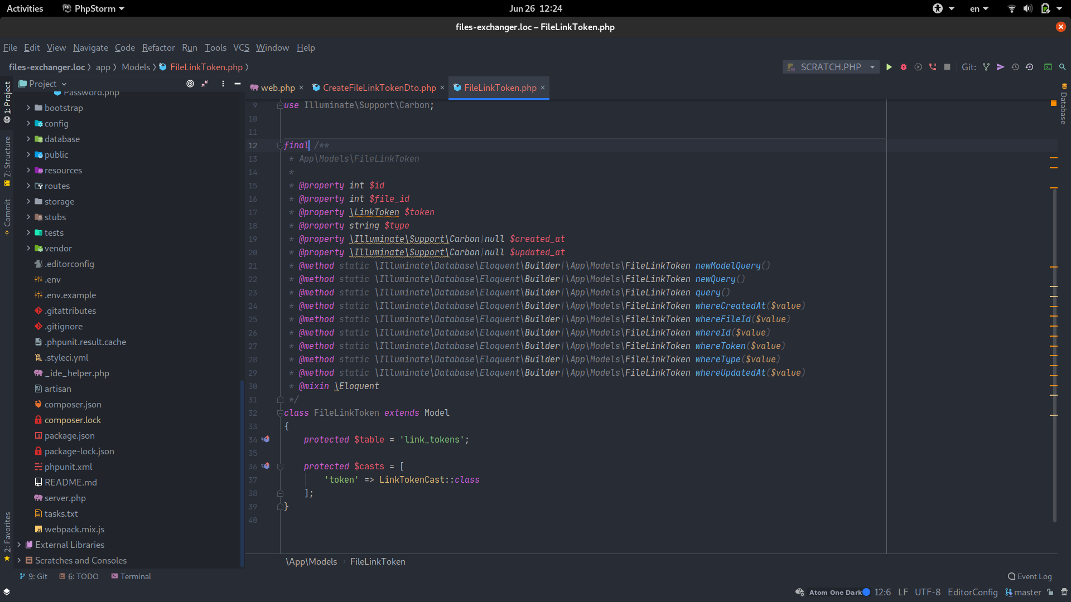Start debugging with the red bug icon
This screenshot has height=602, width=1071.
(x=904, y=67)
